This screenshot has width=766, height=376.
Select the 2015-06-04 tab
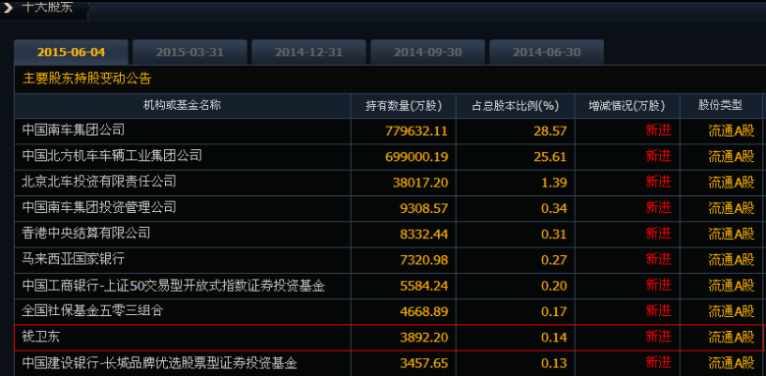tap(72, 52)
